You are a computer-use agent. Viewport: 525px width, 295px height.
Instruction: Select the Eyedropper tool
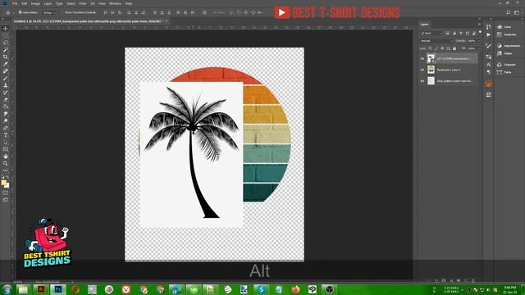tap(6, 64)
